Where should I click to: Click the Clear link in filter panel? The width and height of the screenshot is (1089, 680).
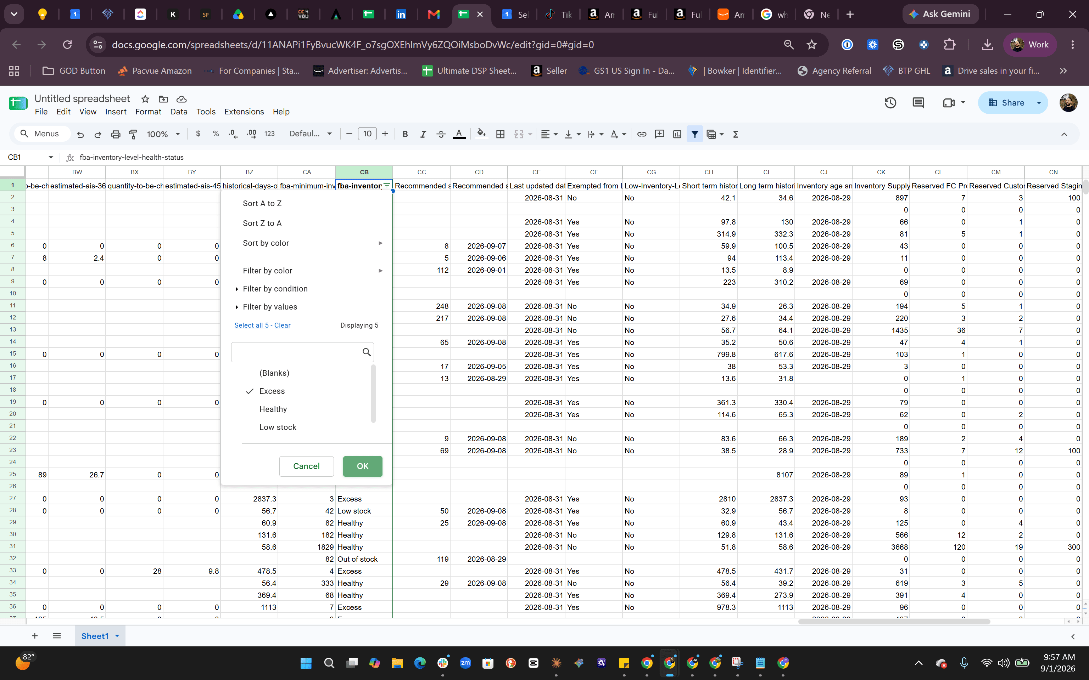point(282,325)
